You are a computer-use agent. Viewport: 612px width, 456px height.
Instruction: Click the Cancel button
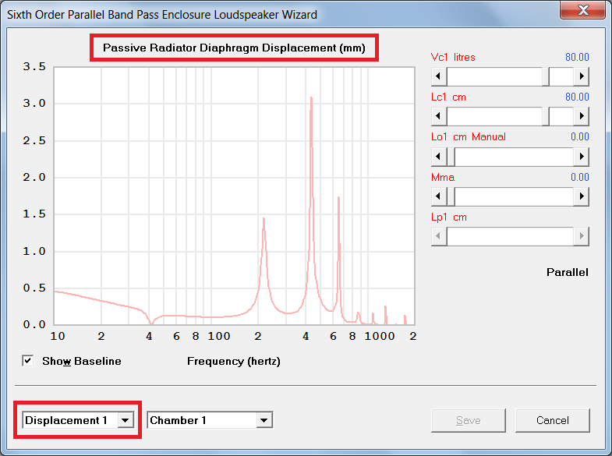552,420
